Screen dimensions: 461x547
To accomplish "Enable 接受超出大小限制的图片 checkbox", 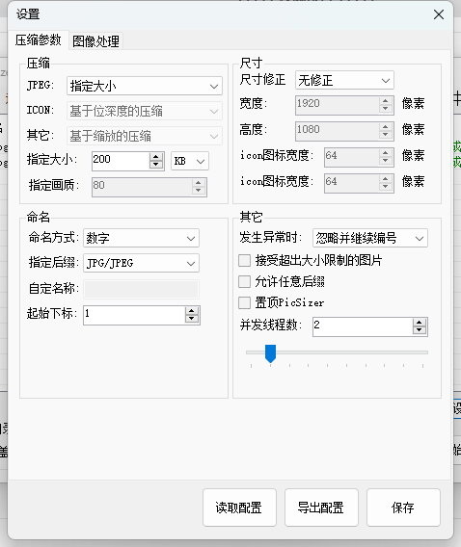I will [x=244, y=260].
